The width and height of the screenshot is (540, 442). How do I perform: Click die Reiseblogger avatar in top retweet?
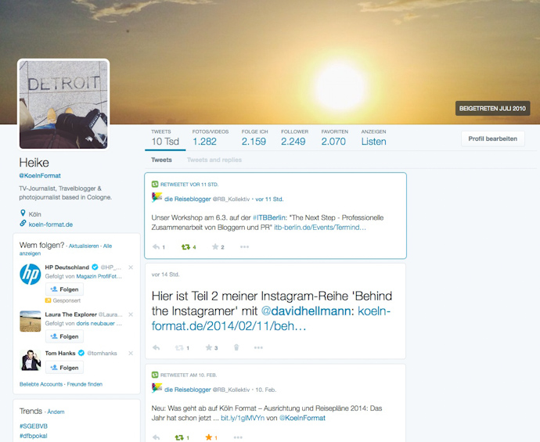[x=157, y=198]
